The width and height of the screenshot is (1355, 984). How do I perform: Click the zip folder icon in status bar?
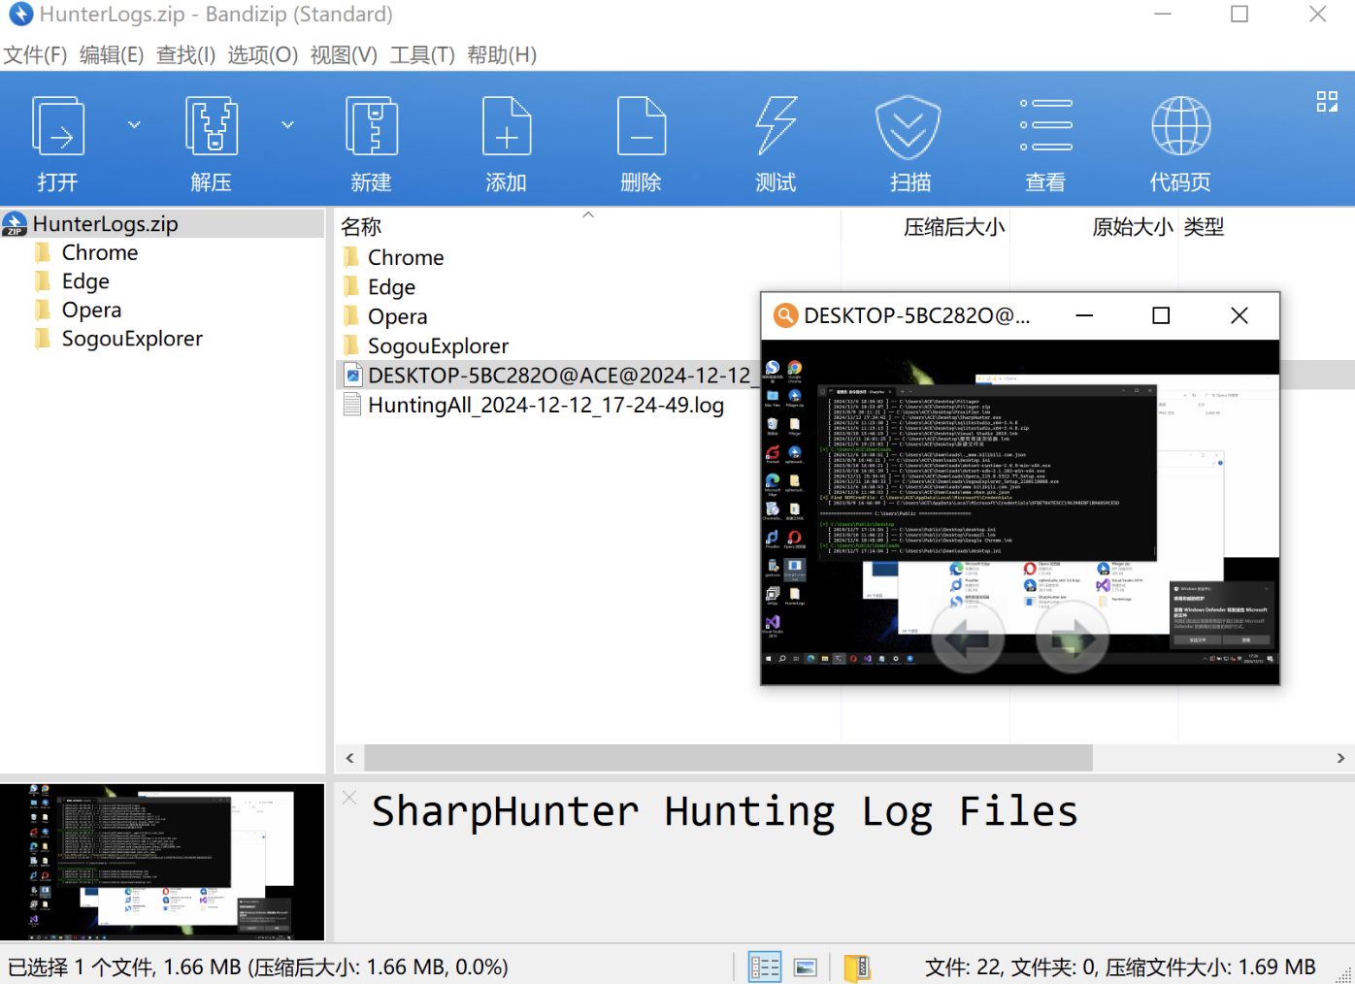point(857,967)
